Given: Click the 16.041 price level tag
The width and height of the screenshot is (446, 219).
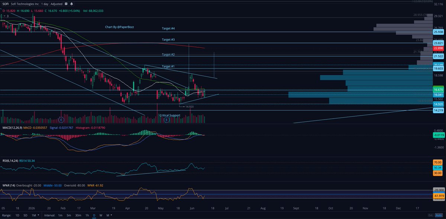Looking at the screenshot, I should coord(438,94).
